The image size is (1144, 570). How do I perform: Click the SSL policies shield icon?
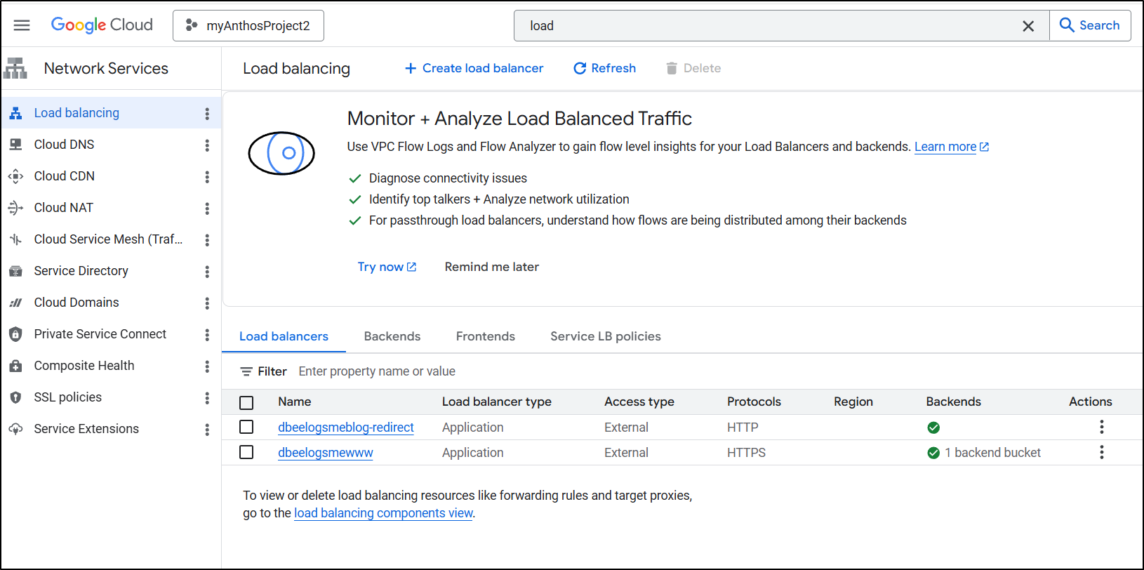pos(15,397)
